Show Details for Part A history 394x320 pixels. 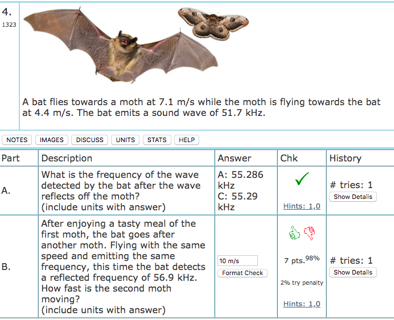click(x=353, y=197)
